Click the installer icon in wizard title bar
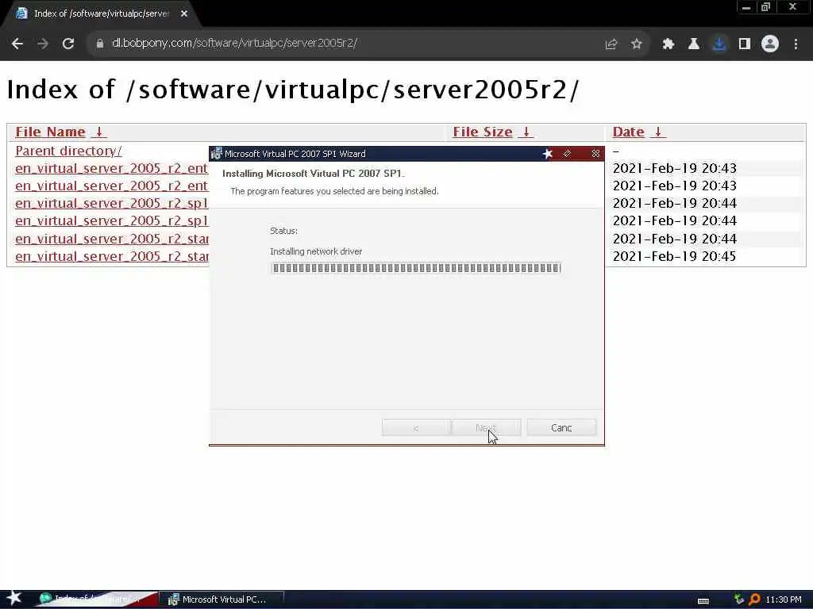The image size is (813, 609). [x=216, y=154]
